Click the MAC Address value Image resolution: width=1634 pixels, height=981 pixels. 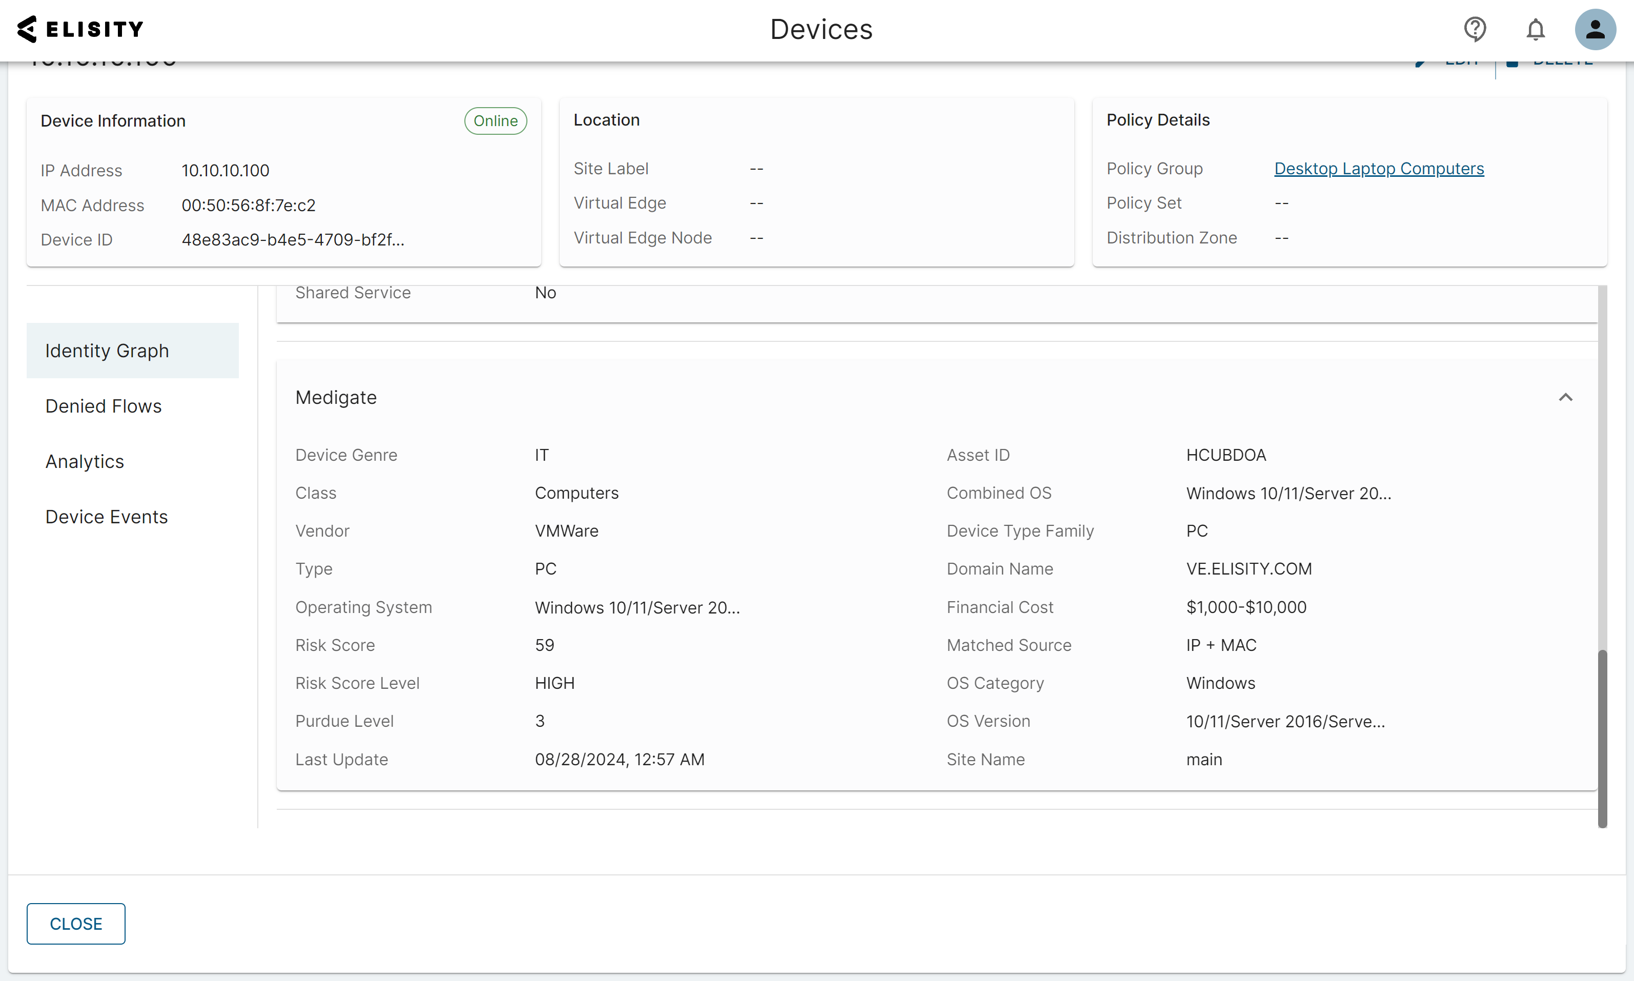click(249, 206)
